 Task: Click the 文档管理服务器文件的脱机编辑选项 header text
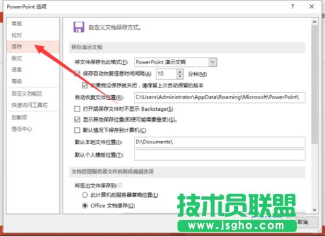pyautogui.click(x=112, y=172)
